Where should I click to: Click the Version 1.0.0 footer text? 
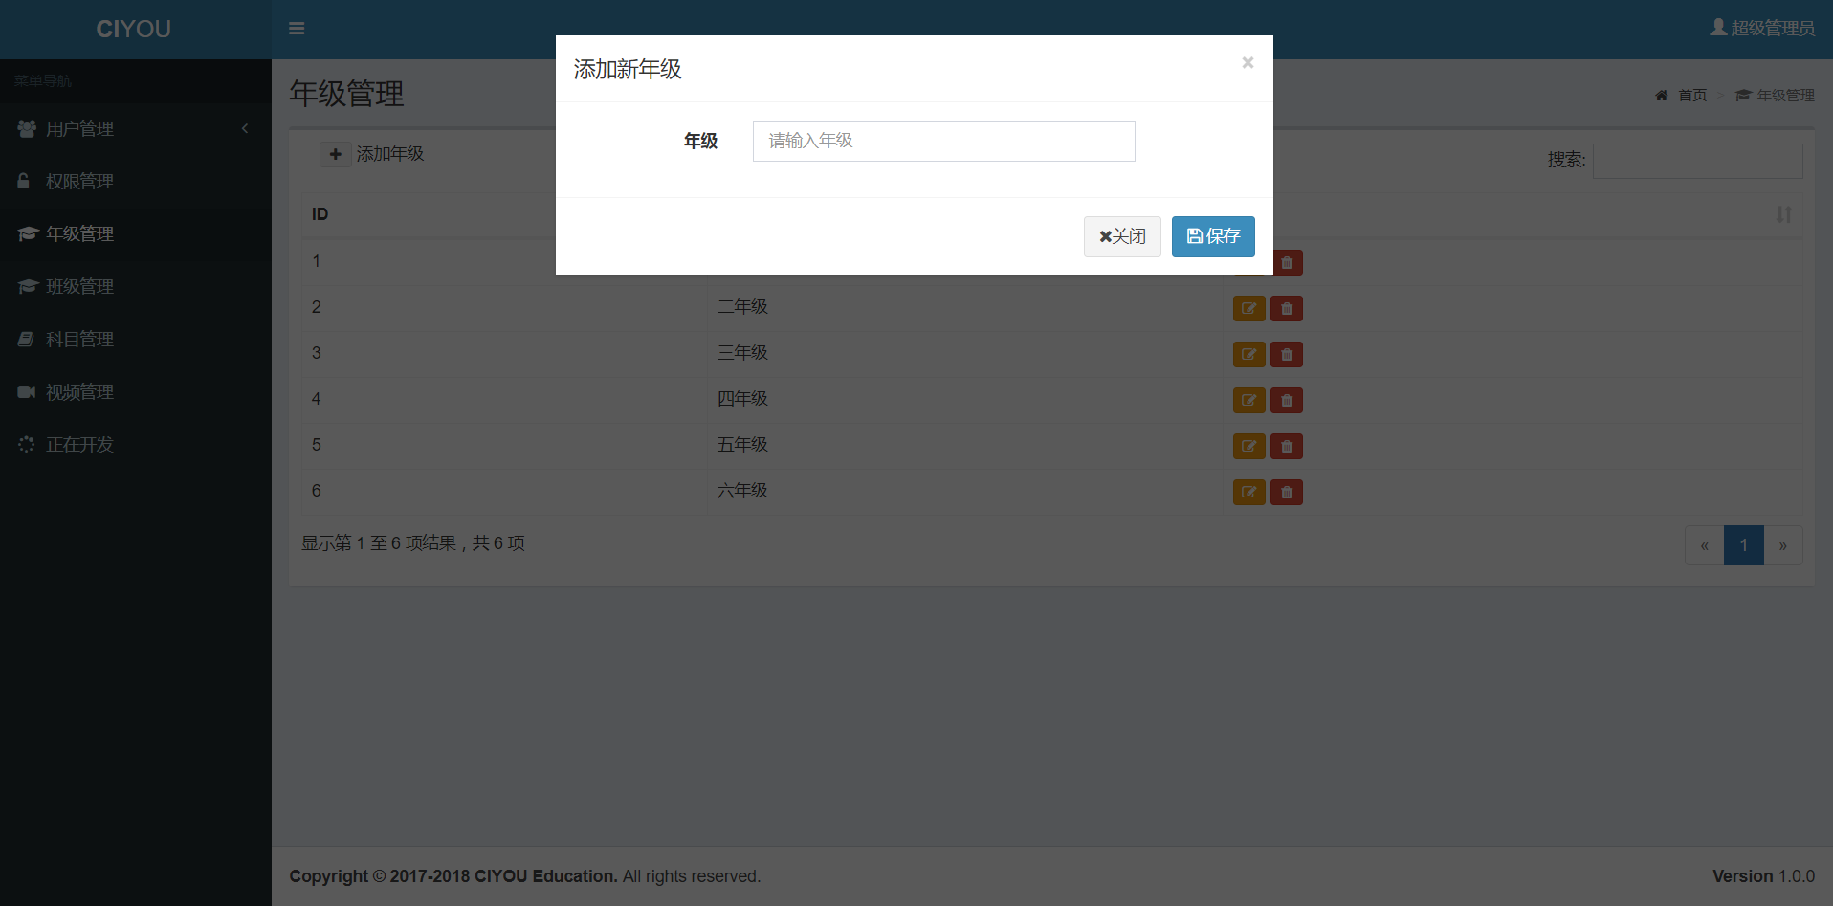1763,876
